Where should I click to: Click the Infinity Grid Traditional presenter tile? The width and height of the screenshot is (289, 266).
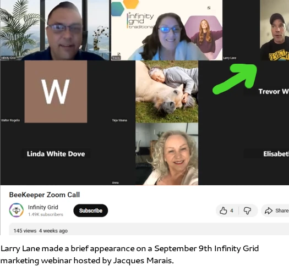point(167,30)
